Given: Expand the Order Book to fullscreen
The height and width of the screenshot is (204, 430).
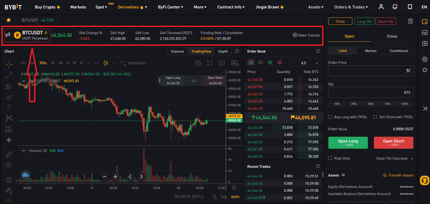Looking at the screenshot, I should click(x=318, y=51).
